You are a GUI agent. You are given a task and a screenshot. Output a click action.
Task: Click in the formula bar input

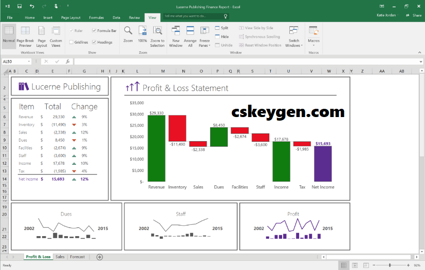(x=246, y=62)
